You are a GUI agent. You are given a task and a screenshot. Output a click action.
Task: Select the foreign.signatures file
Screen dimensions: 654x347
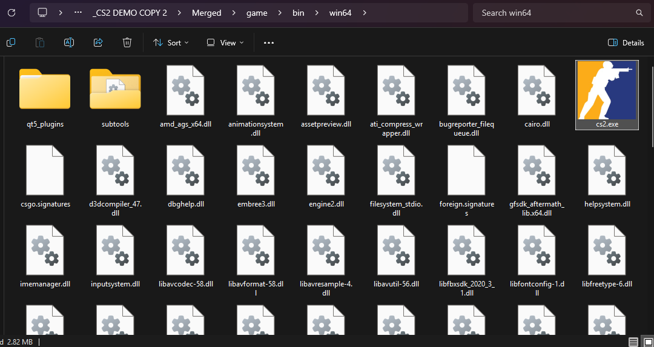[467, 182]
